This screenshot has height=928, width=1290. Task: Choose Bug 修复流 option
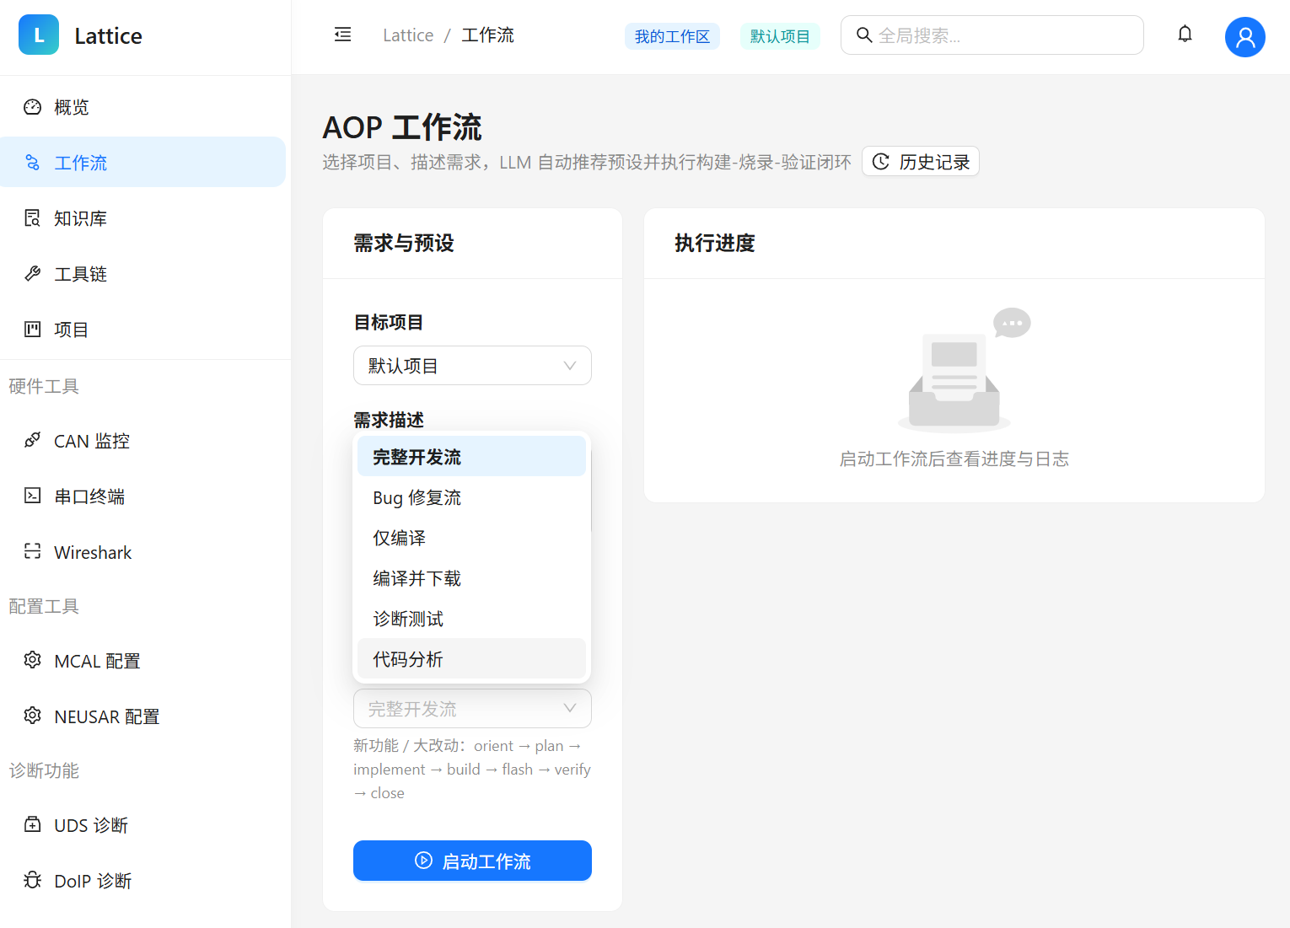pos(471,497)
